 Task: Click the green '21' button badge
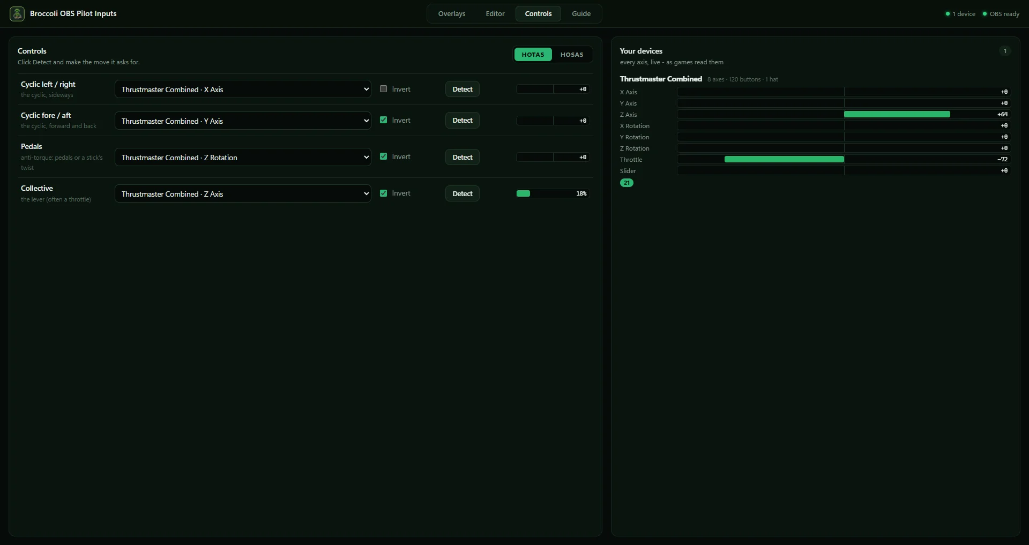(x=627, y=183)
